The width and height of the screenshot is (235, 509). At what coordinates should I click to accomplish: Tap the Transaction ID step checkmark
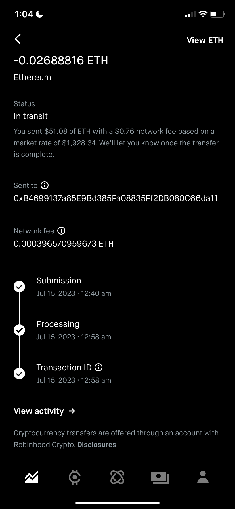pyautogui.click(x=19, y=373)
